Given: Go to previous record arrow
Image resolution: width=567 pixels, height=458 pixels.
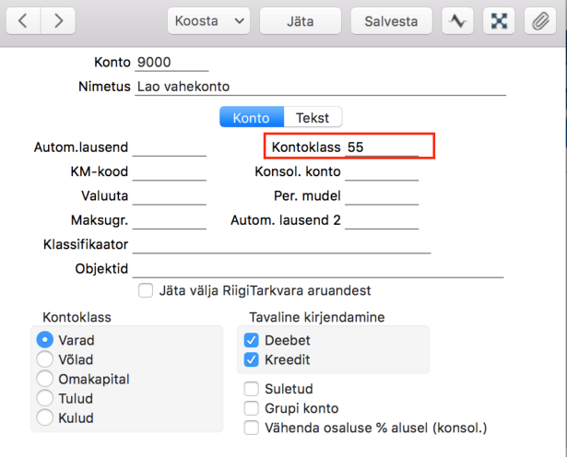Looking at the screenshot, I should 23,21.
